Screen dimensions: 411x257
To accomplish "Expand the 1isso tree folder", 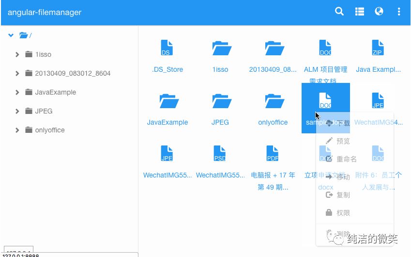I will coord(17,54).
